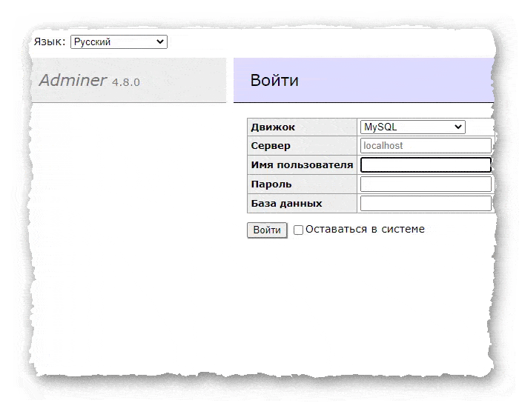
Task: Click the Язык label text
Action: point(50,41)
